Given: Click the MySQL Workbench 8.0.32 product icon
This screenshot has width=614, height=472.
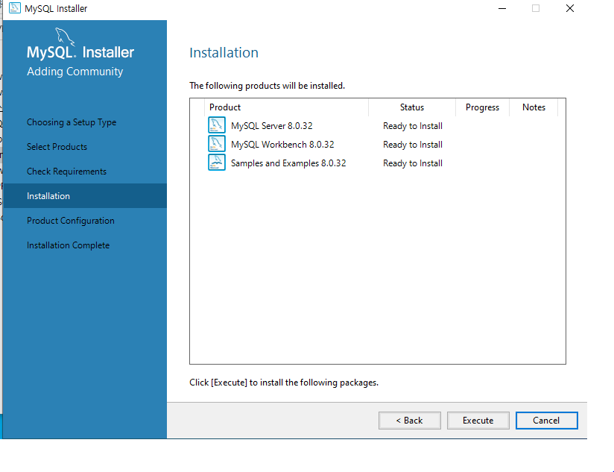Looking at the screenshot, I should [217, 144].
